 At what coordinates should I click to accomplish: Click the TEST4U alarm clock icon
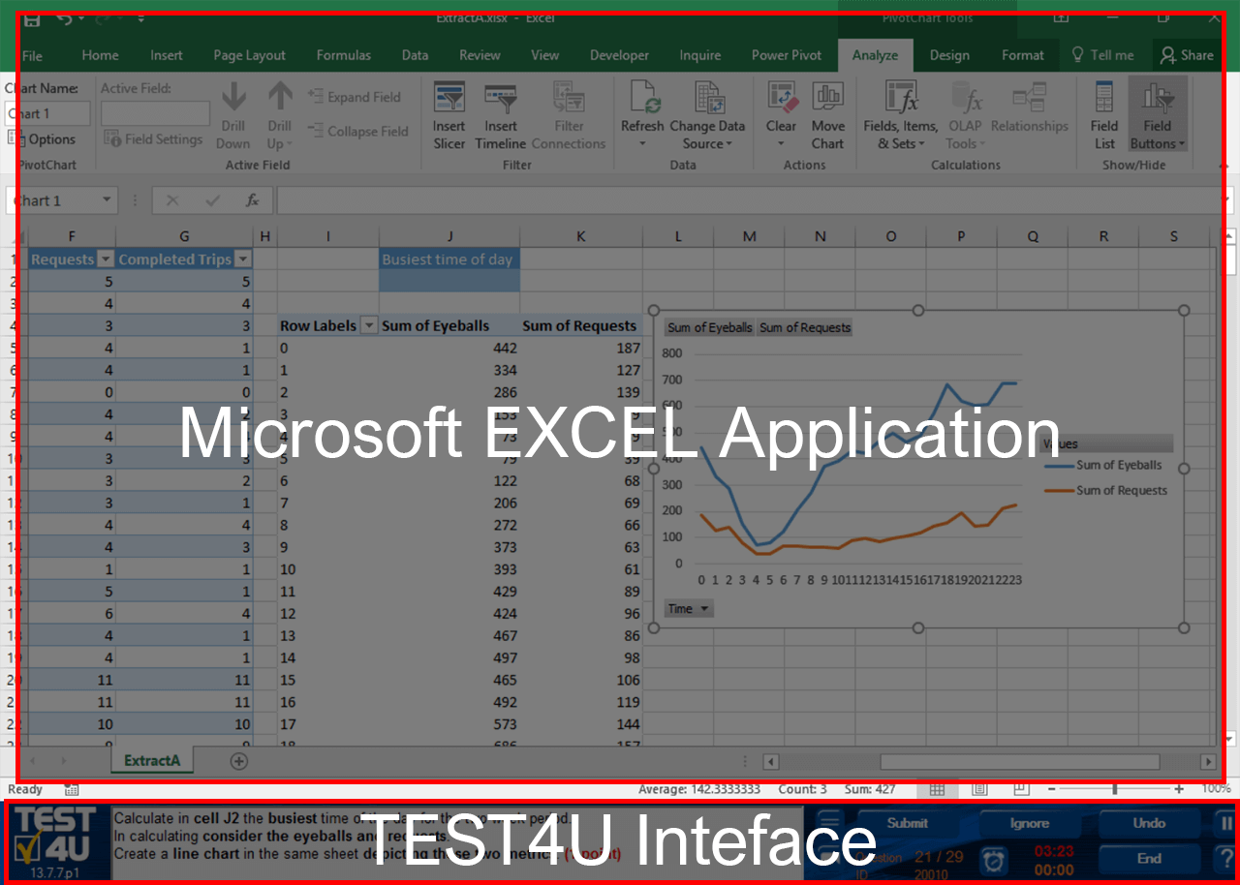993,859
